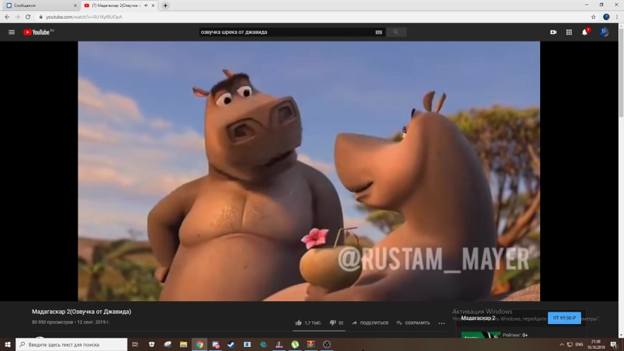Click the Chrome profile icon in toolbar

click(606, 17)
